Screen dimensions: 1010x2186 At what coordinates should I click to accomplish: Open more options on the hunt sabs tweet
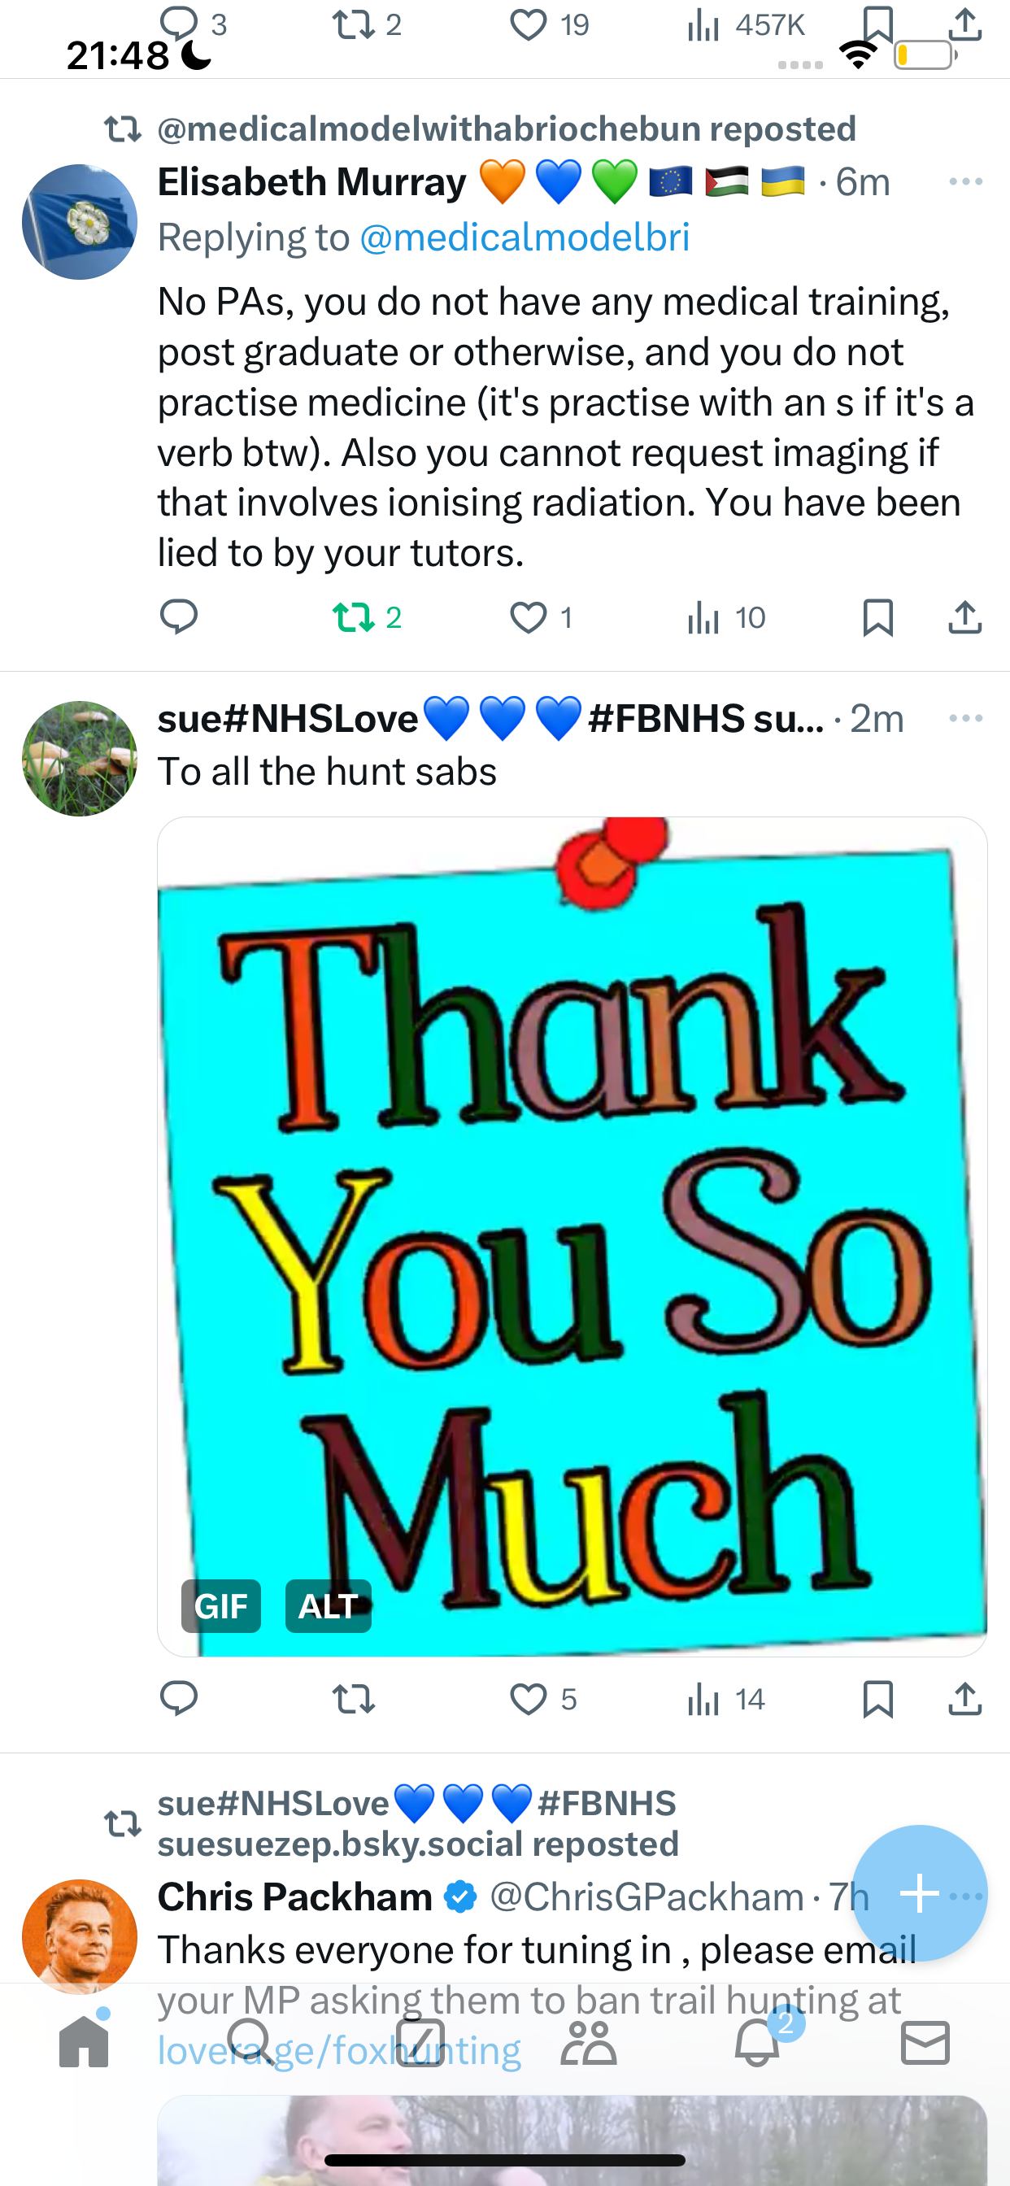click(966, 719)
